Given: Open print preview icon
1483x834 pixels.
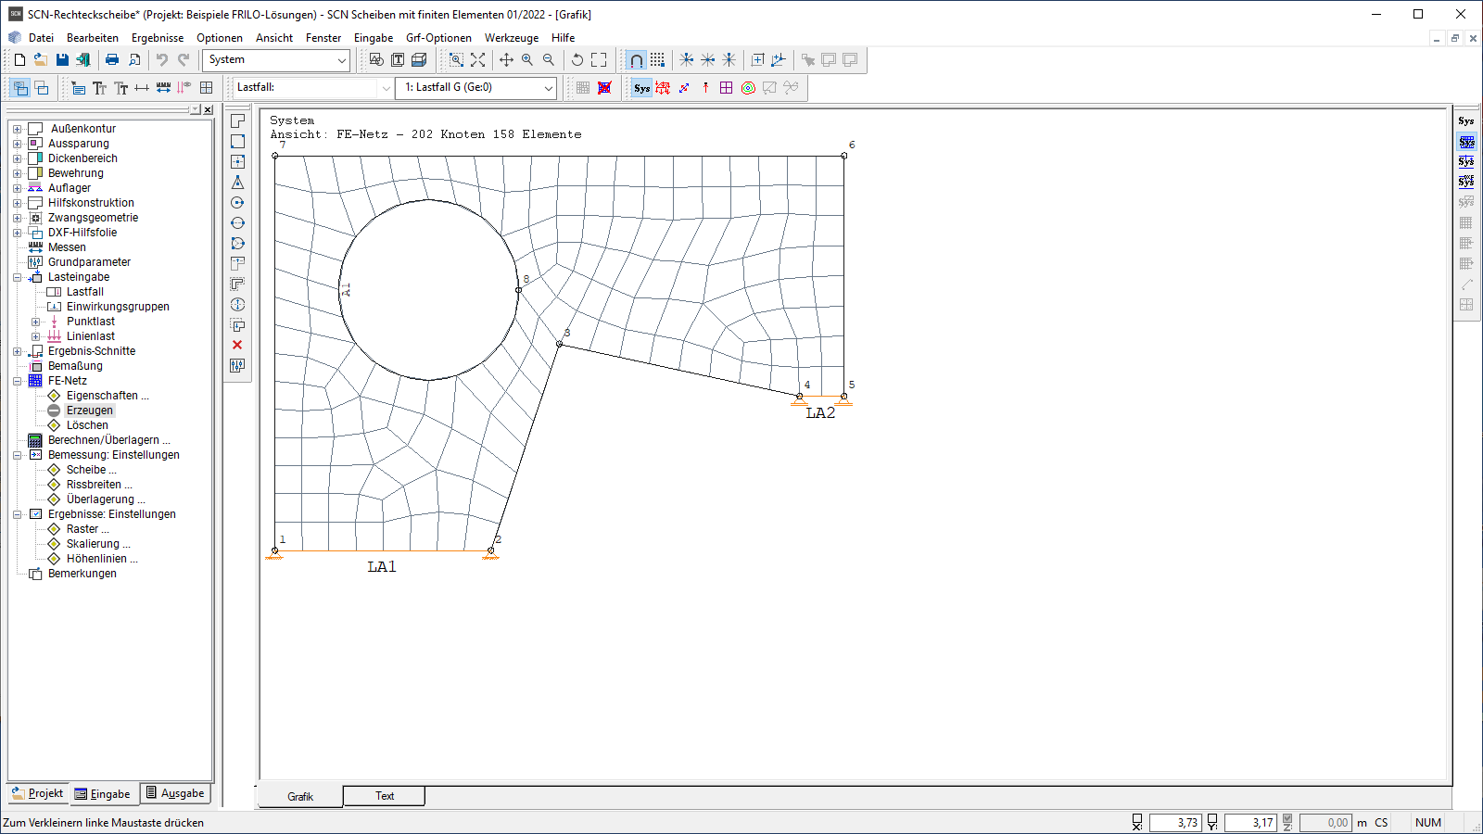Looking at the screenshot, I should click(134, 59).
